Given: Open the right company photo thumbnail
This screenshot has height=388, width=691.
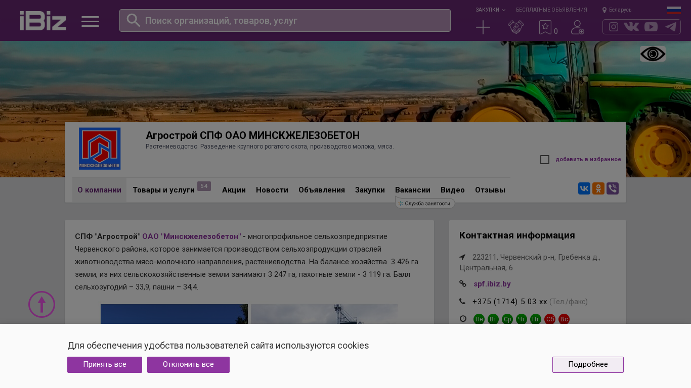Looking at the screenshot, I should coord(324,314).
